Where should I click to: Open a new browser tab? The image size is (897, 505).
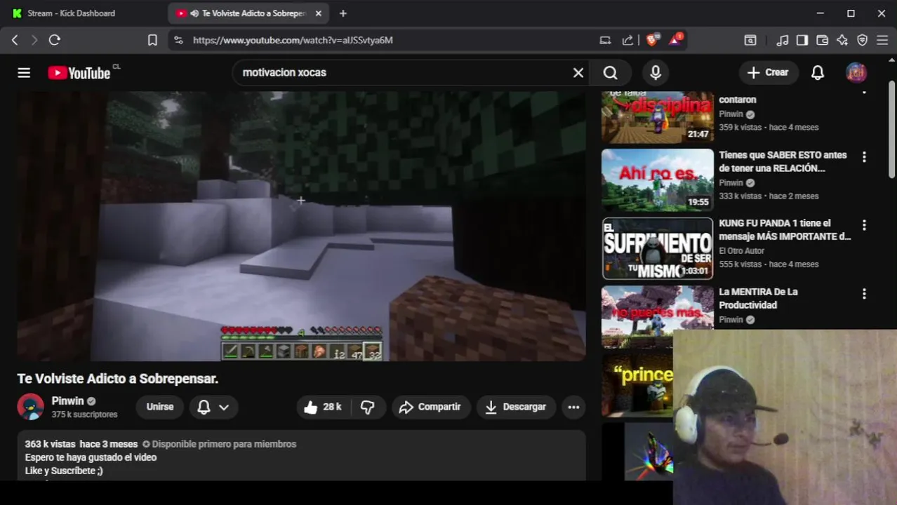point(343,13)
